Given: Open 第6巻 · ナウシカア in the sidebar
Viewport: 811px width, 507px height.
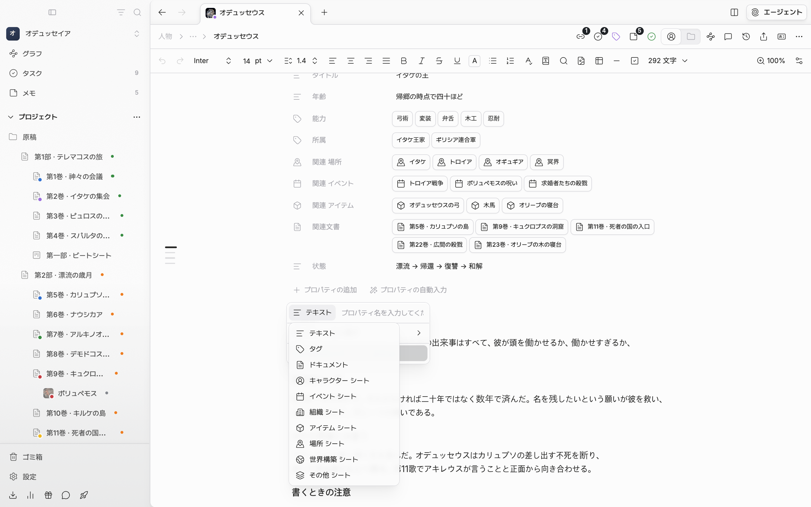Looking at the screenshot, I should tap(74, 314).
